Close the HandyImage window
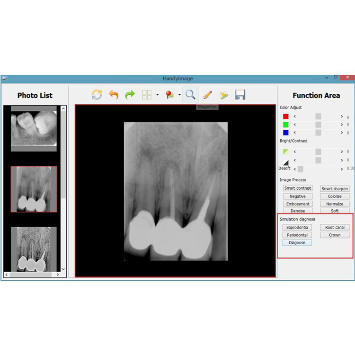Viewport: 355px width, 355px height. (x=347, y=78)
